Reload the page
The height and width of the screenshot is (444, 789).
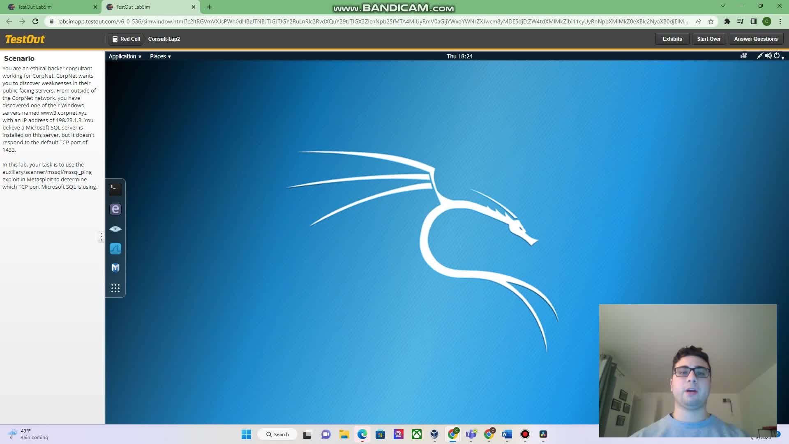click(35, 21)
